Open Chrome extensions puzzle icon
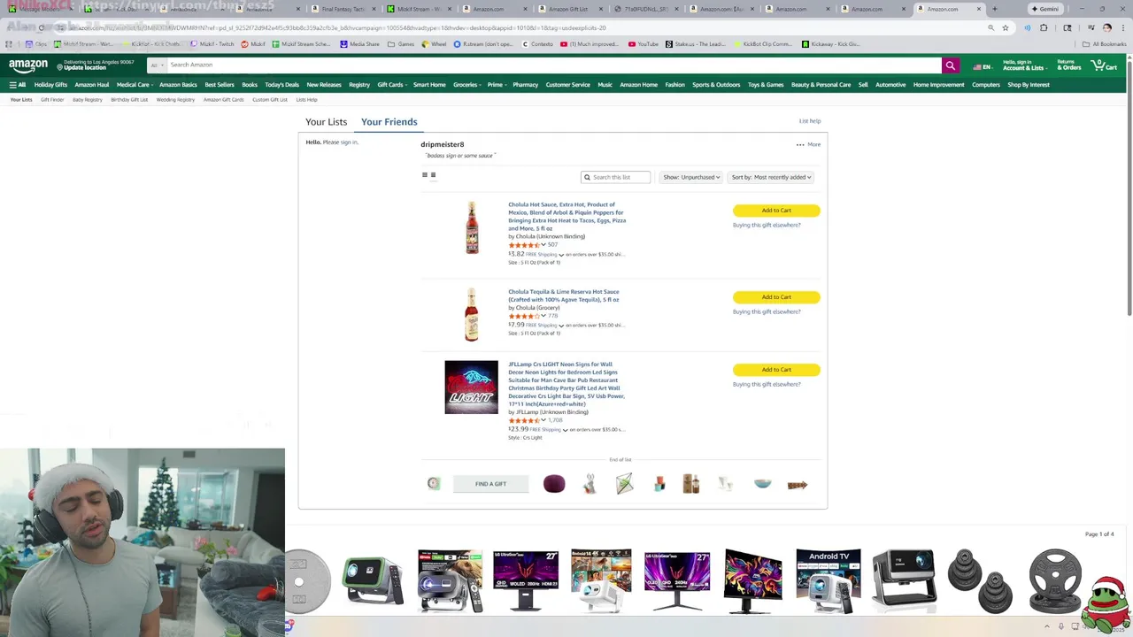This screenshot has width=1133, height=637. coord(1044,27)
